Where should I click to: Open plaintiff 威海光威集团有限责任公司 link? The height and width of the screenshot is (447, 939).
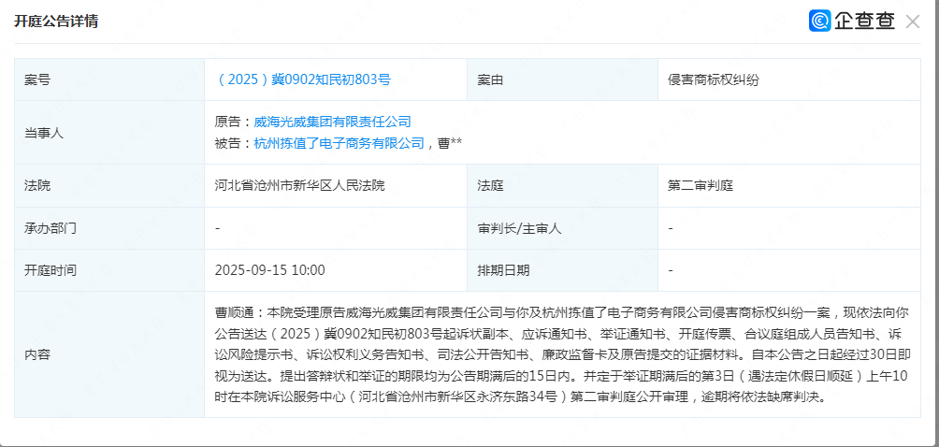click(332, 123)
